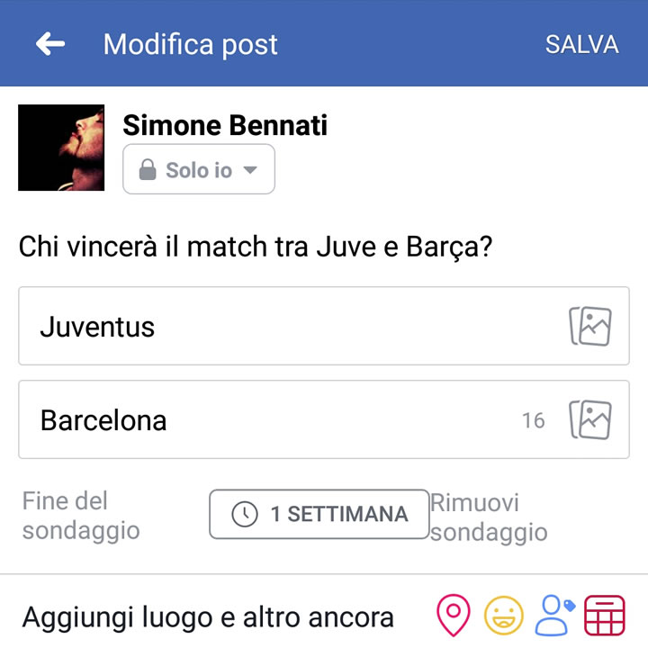The image size is (648, 657).
Task: Tap SALVA to save the post
Action: coord(581,44)
